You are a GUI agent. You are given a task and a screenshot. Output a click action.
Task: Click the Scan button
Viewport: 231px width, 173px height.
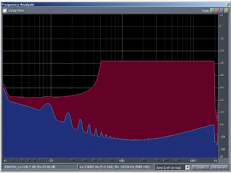pos(201,167)
